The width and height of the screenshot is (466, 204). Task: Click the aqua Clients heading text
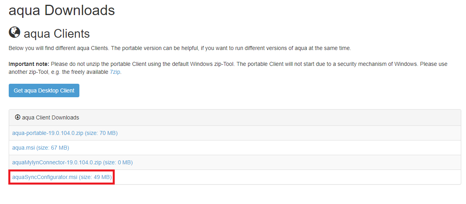[57, 34]
